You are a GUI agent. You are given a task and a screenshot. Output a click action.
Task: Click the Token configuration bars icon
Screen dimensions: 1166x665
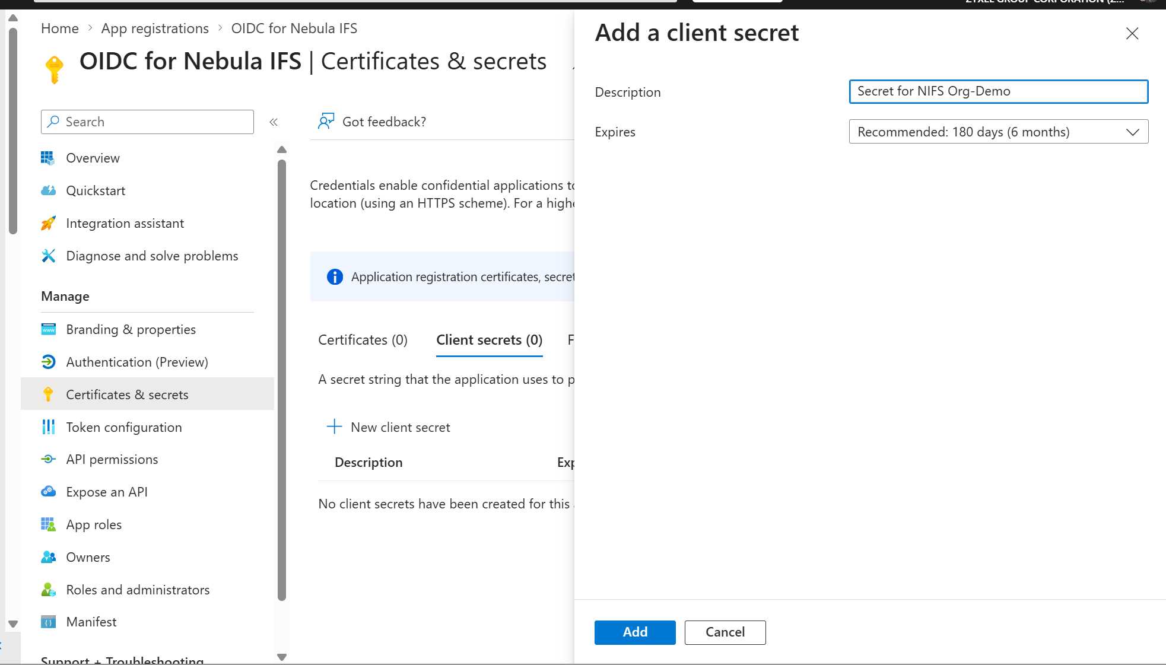coord(48,427)
